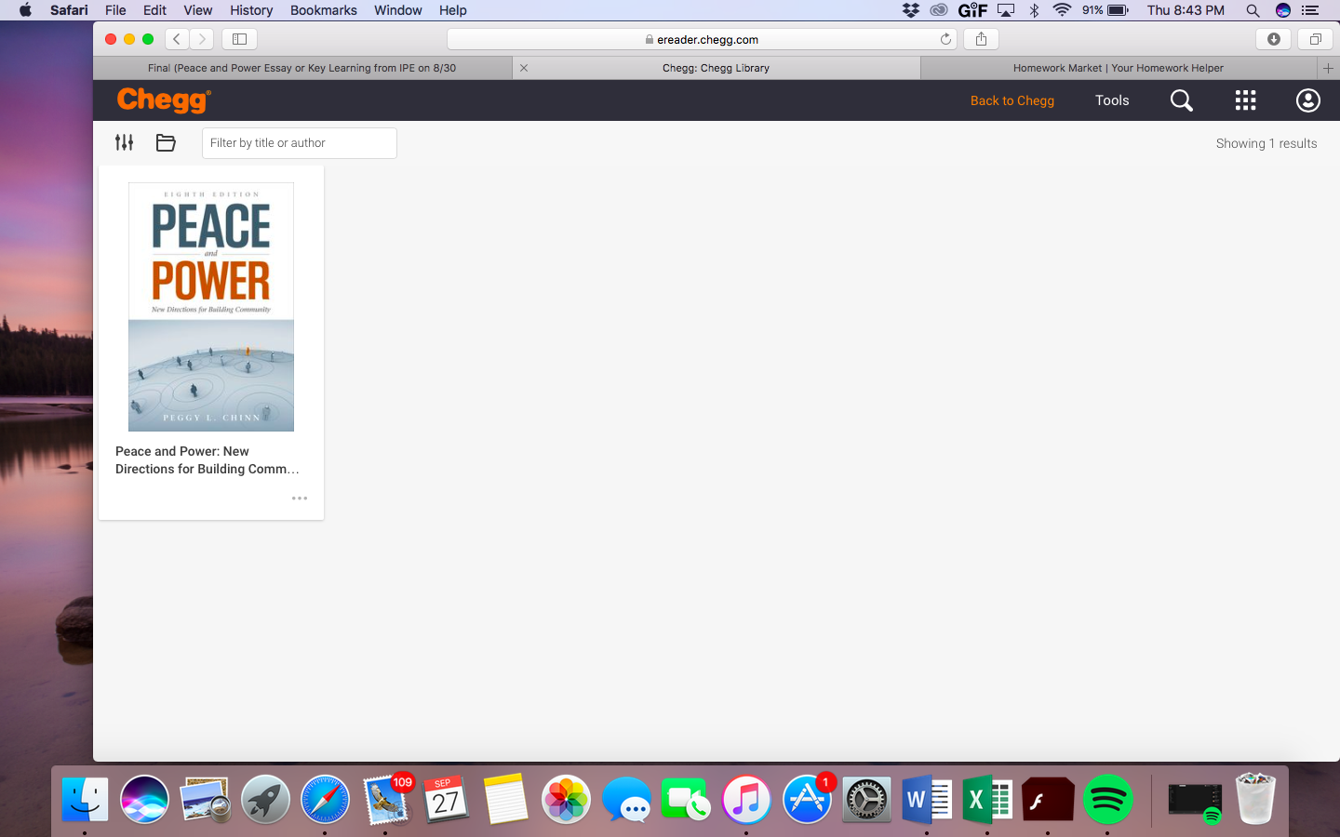The width and height of the screenshot is (1340, 837).
Task: Open the History menu
Action: 251,10
